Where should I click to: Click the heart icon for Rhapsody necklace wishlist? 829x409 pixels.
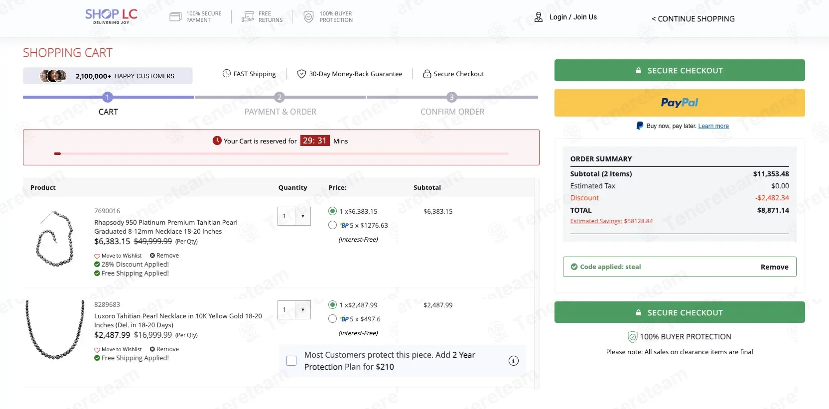[97, 256]
